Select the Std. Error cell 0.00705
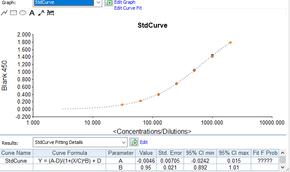Viewport: 290px width, 172px height. coord(170,161)
